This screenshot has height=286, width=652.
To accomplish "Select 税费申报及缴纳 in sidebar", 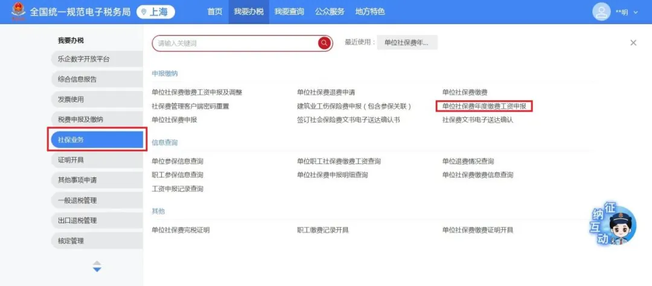I will (97, 119).
